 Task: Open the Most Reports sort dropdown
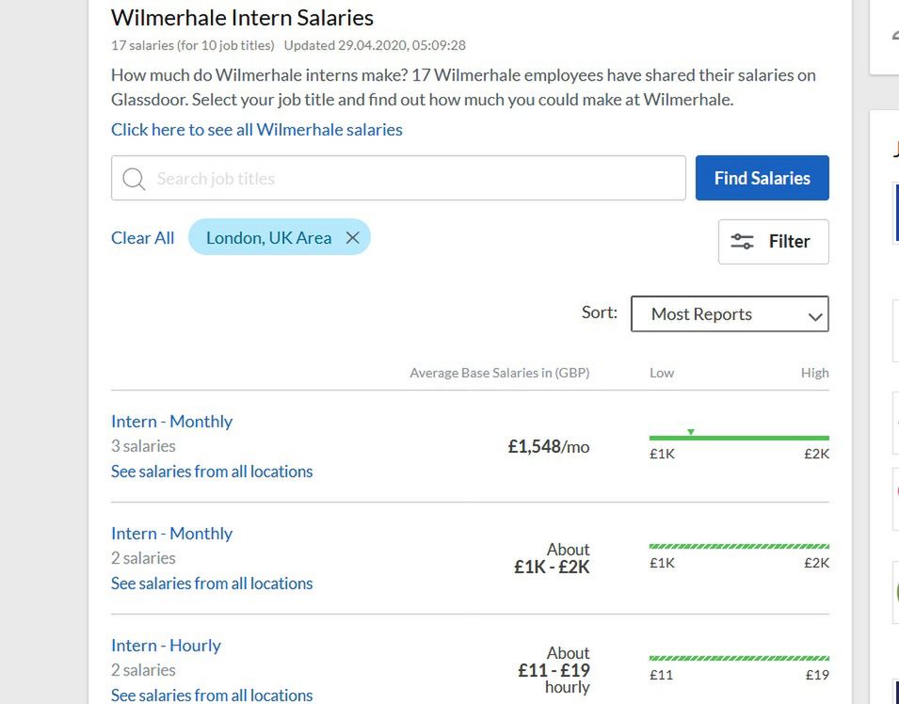(x=730, y=313)
